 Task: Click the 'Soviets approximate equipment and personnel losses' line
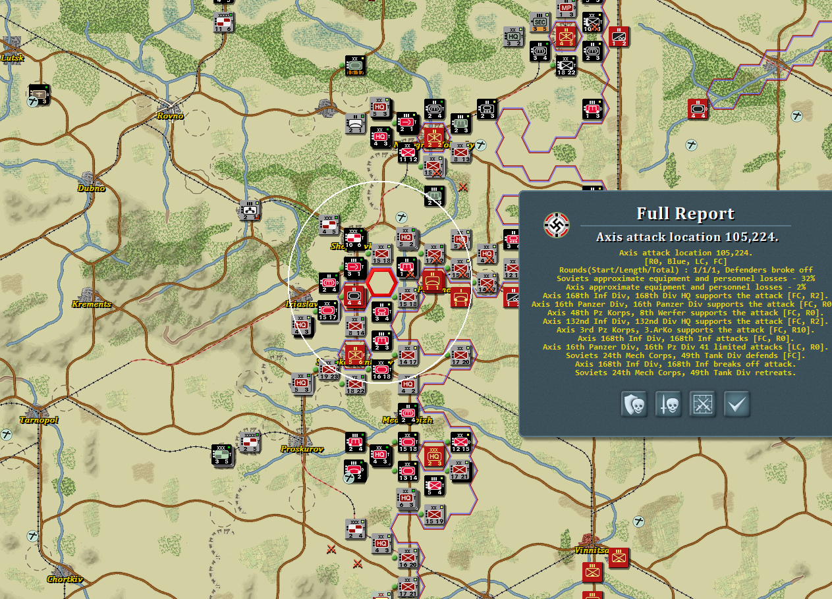click(686, 278)
